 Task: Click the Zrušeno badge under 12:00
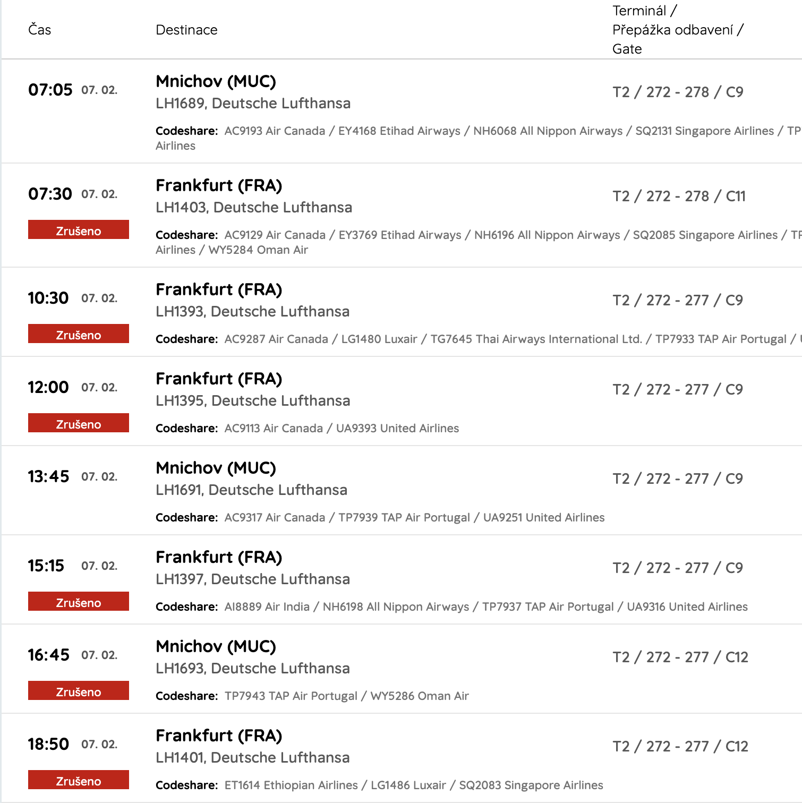click(79, 423)
